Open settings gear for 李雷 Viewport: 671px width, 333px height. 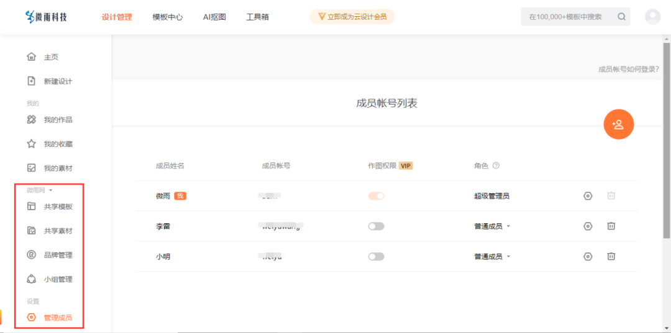(588, 226)
